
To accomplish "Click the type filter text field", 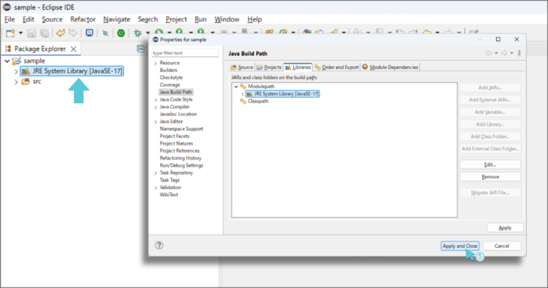I will click(x=185, y=53).
